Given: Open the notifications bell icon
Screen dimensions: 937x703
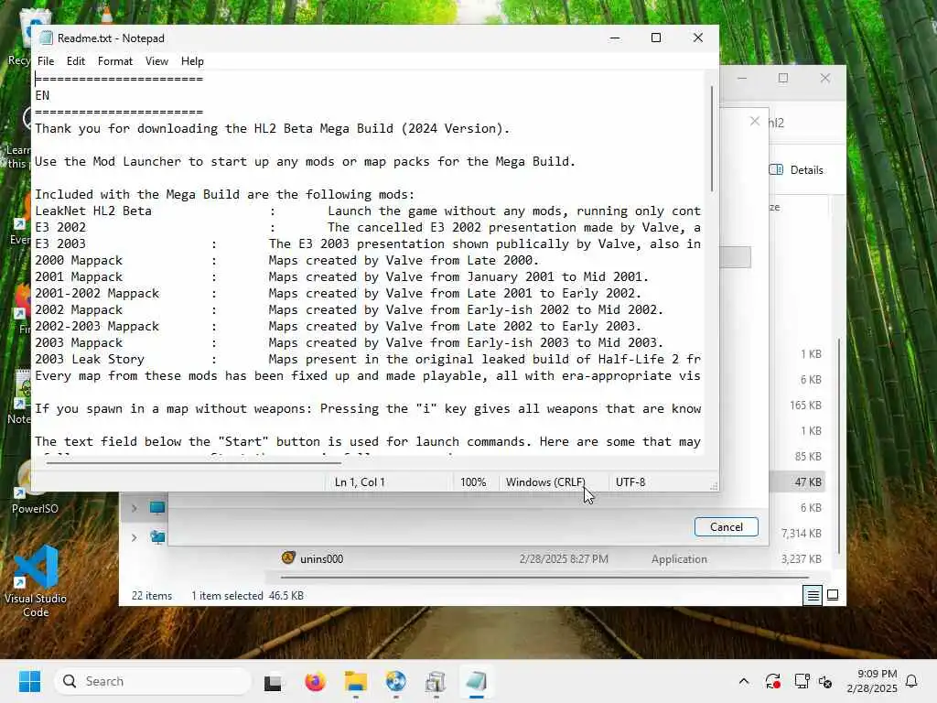Looking at the screenshot, I should 911,681.
